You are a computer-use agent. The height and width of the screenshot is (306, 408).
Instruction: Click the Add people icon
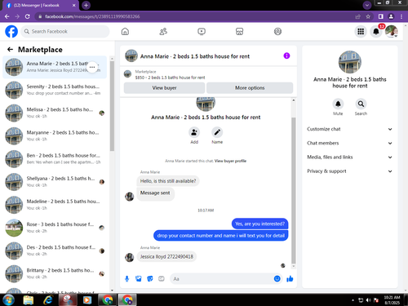194,132
